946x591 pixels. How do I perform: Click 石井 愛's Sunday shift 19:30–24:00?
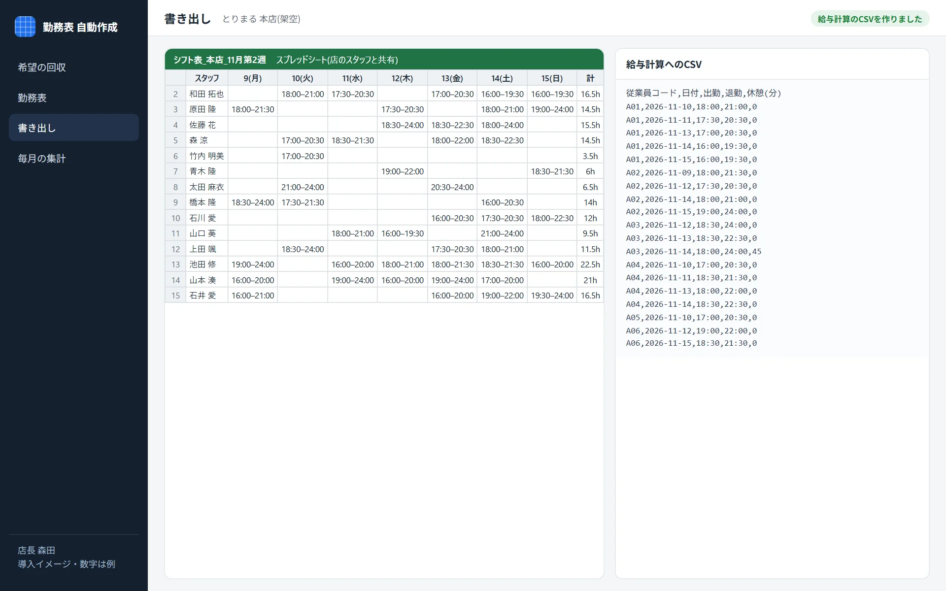coord(552,295)
